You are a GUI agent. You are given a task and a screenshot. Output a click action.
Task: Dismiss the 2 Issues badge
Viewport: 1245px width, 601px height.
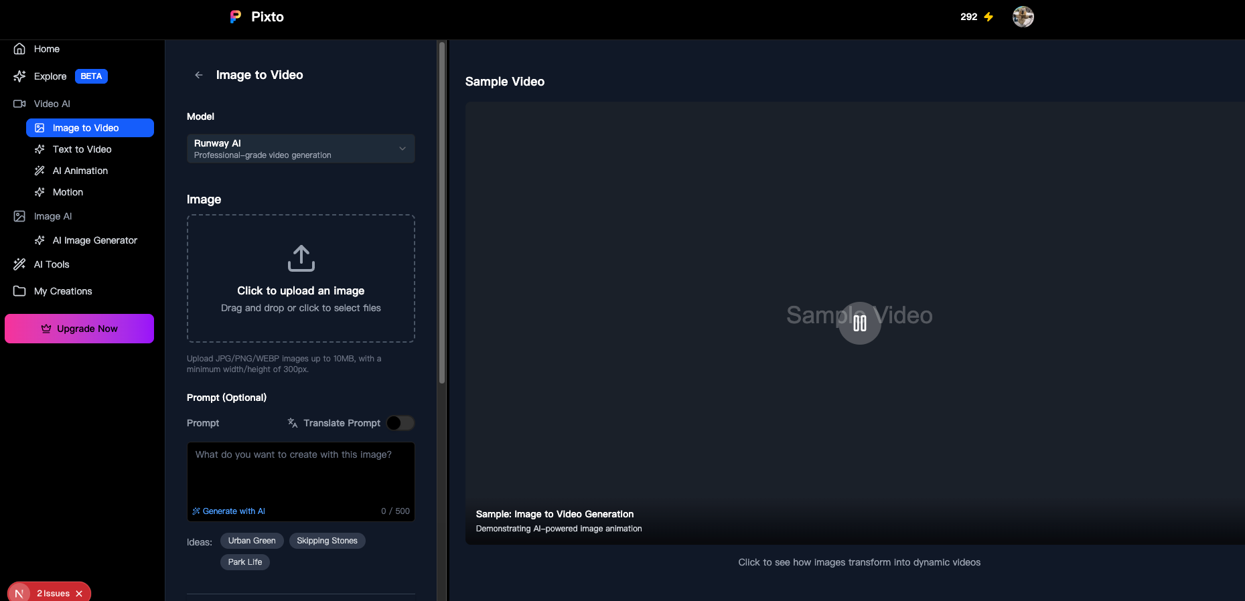pyautogui.click(x=79, y=594)
